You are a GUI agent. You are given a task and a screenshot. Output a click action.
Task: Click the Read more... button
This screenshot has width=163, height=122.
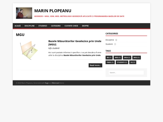(95, 65)
